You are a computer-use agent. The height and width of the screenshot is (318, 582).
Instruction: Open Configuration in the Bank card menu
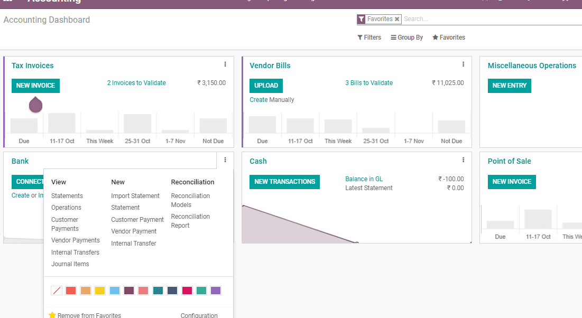[199, 315]
